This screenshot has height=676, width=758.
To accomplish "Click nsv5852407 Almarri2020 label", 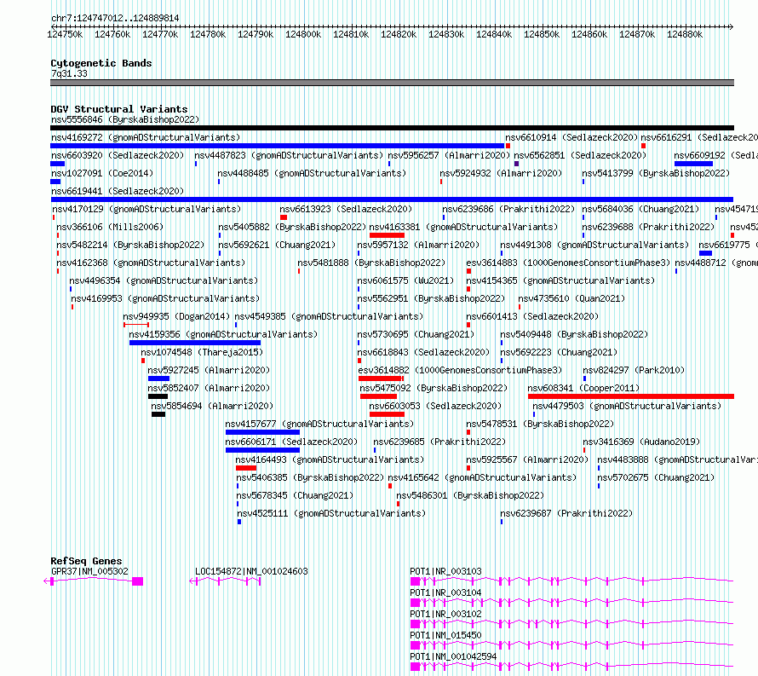I will click(209, 388).
